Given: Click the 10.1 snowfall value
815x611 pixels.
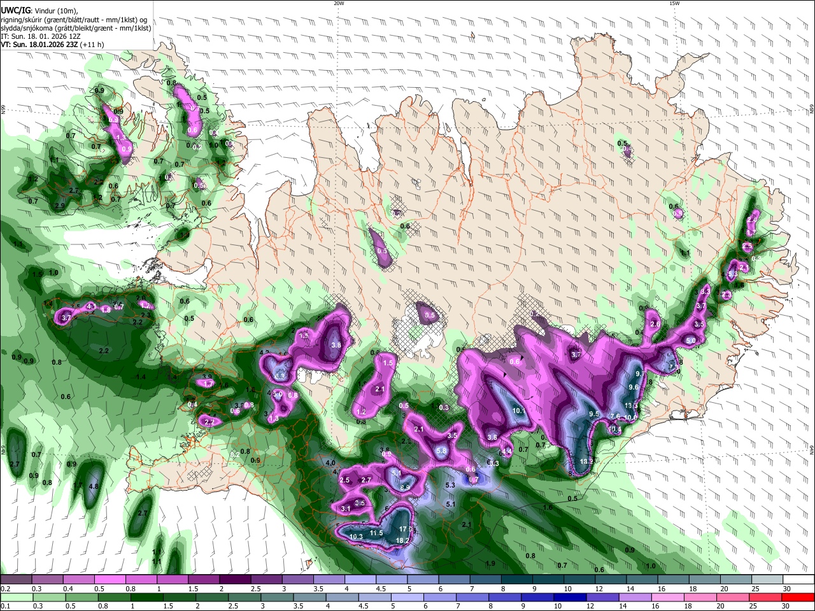Looking at the screenshot, I should click(519, 411).
